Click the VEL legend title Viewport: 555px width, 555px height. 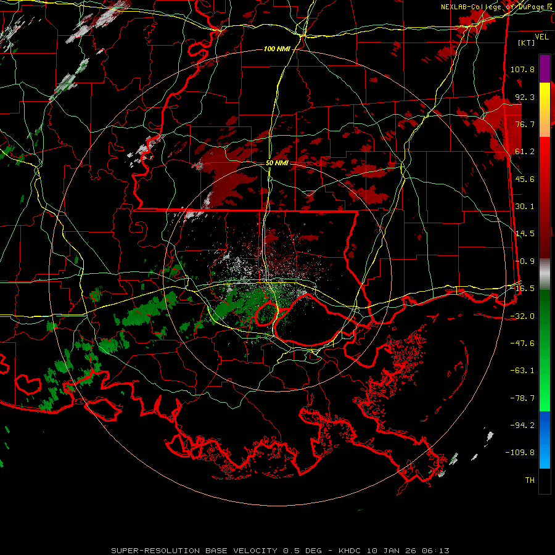541,37
